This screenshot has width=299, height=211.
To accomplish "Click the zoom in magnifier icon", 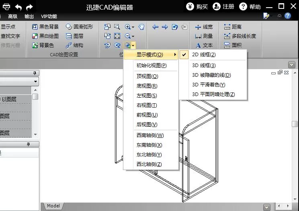I will coord(127,27).
